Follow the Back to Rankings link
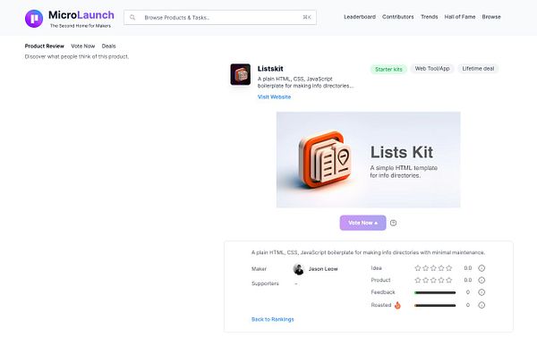 [x=273, y=319]
